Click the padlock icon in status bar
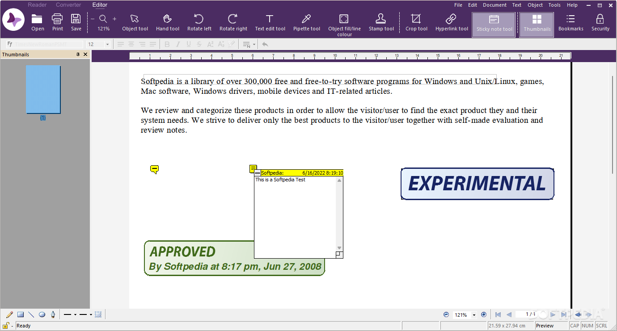617x331 pixels. (6, 325)
